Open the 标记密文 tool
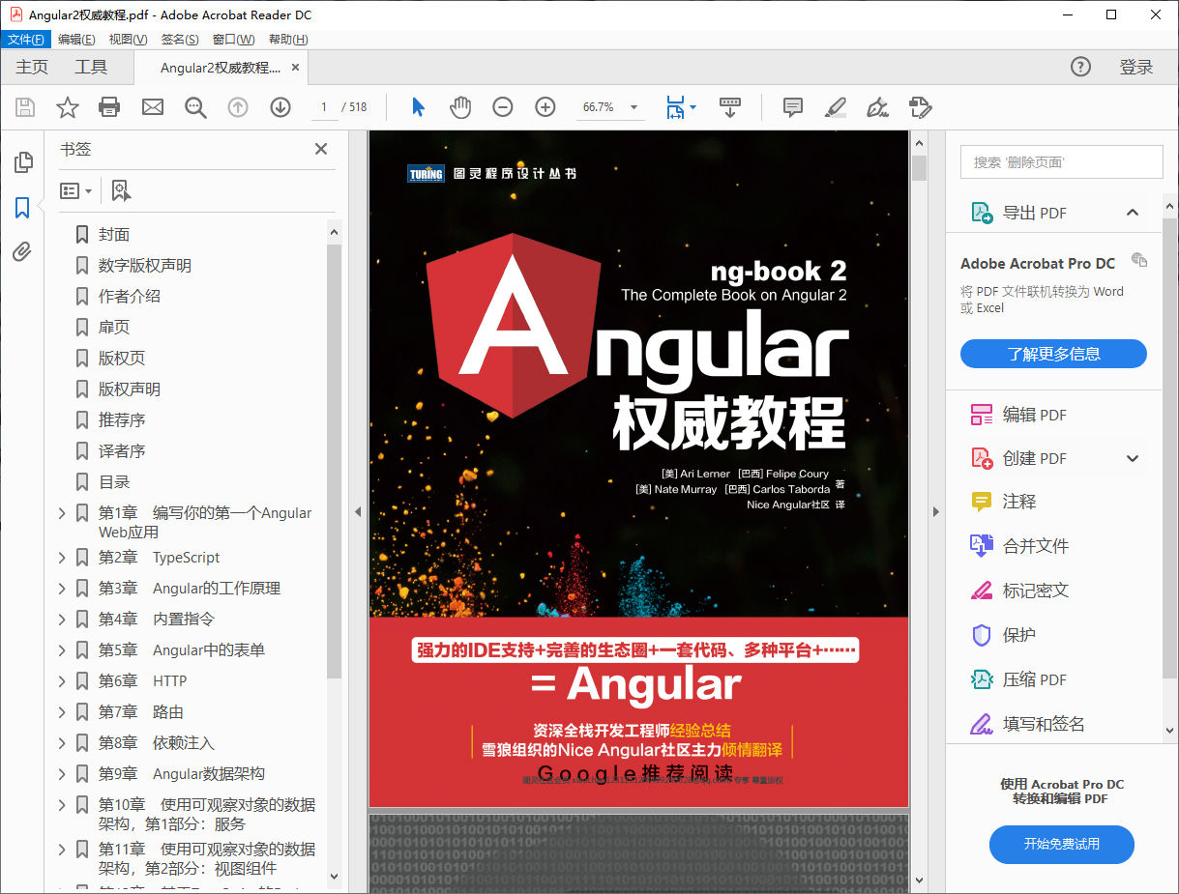 [x=1036, y=591]
